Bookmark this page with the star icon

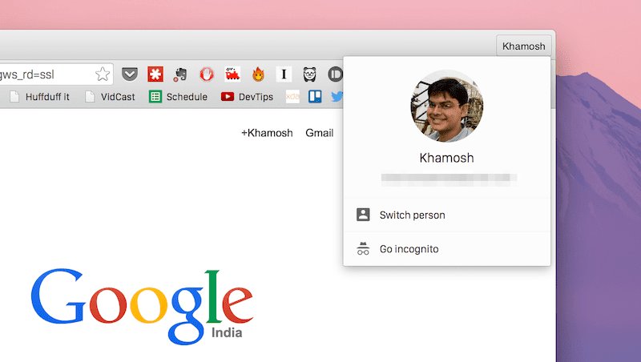tap(103, 74)
